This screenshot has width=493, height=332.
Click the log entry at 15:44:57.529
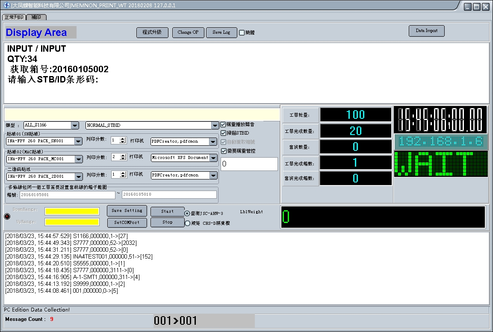point(66,236)
